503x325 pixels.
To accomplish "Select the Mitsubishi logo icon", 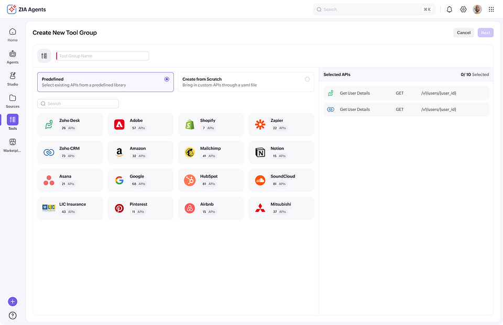I will [x=260, y=208].
